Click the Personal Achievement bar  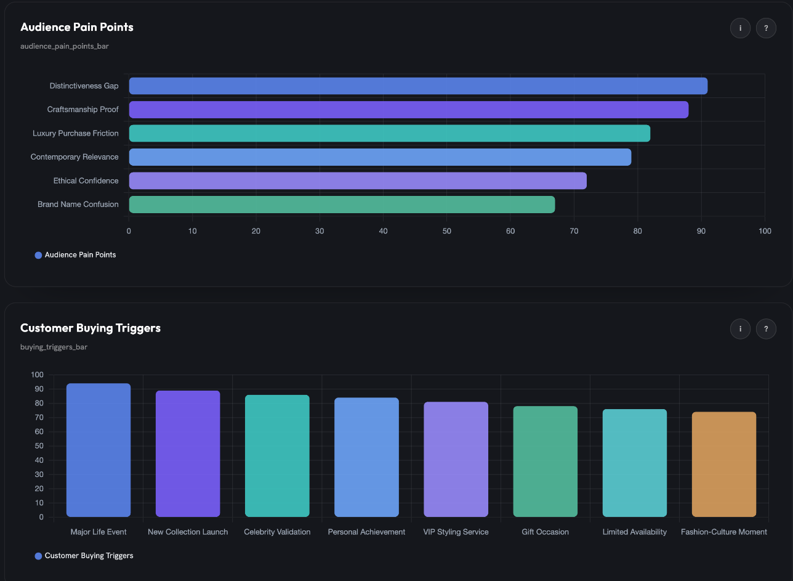coord(367,457)
